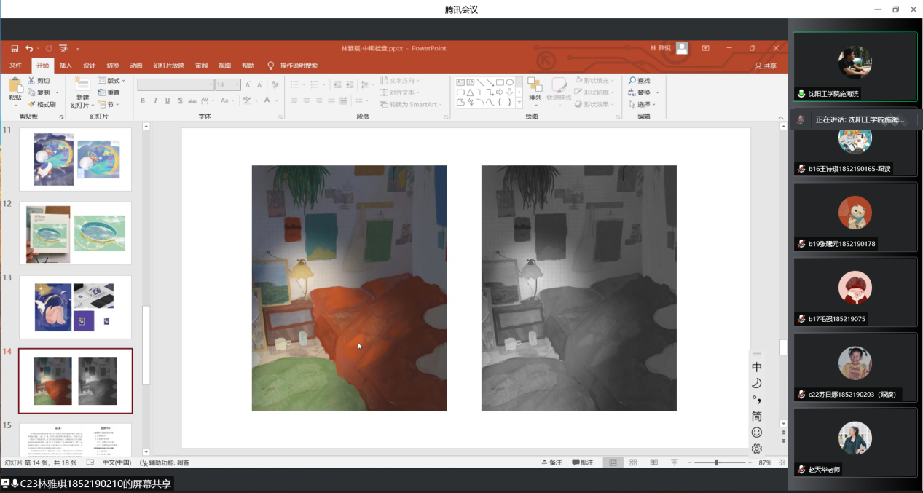Viewport: 923px width, 493px height.
Task: Open the Select (选择) dropdown
Action: click(x=642, y=104)
